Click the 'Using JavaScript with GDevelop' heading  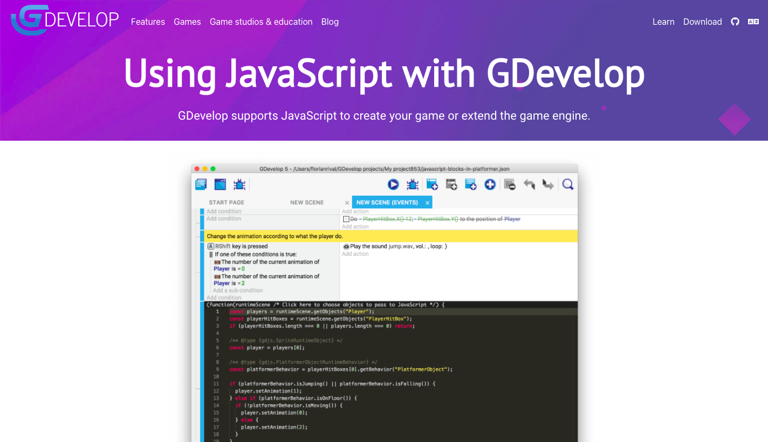(384, 73)
